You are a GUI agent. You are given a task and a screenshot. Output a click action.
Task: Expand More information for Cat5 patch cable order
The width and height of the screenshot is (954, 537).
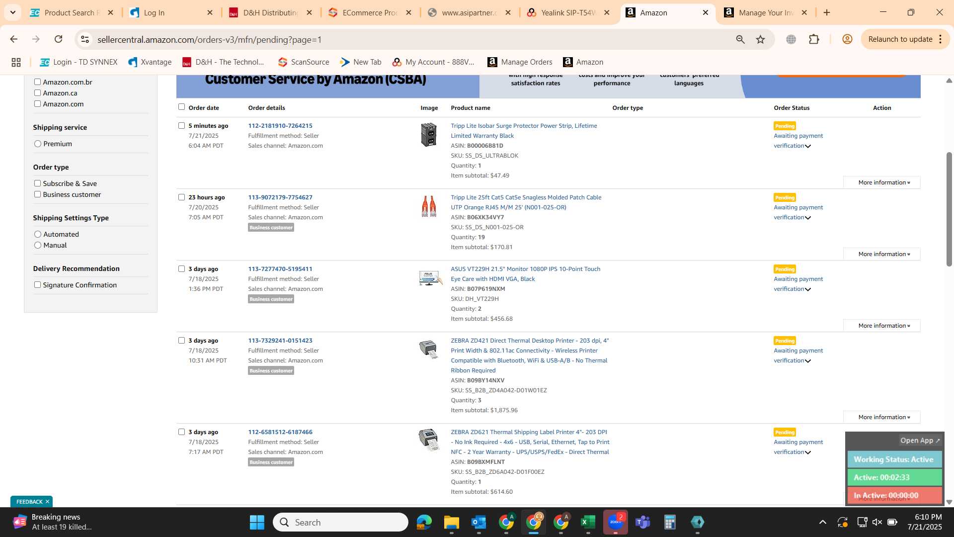coord(882,254)
